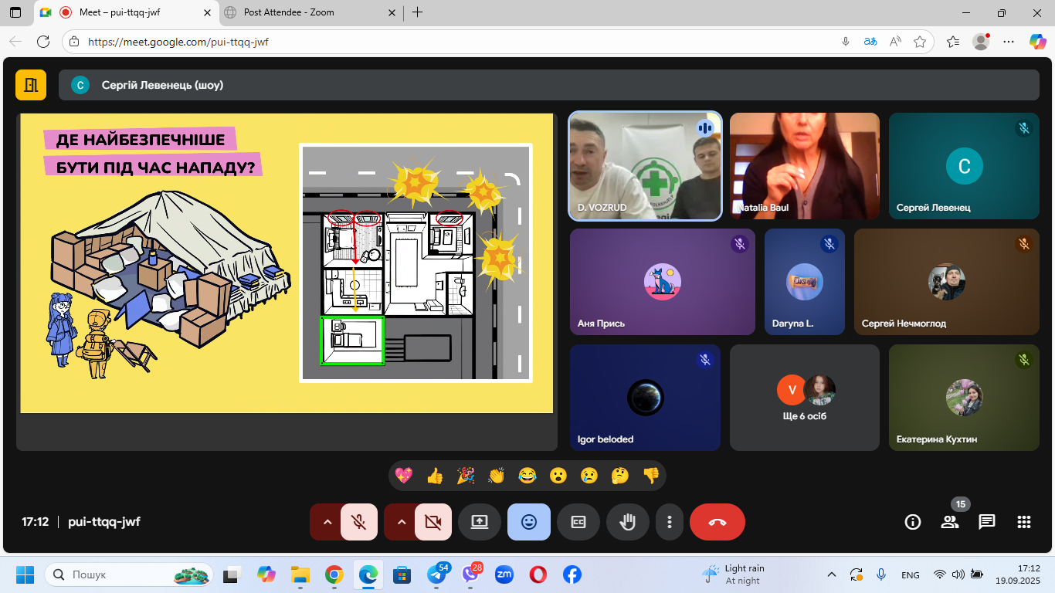Start presenting your screen
Screen dimensions: 1055x593
(x=479, y=522)
